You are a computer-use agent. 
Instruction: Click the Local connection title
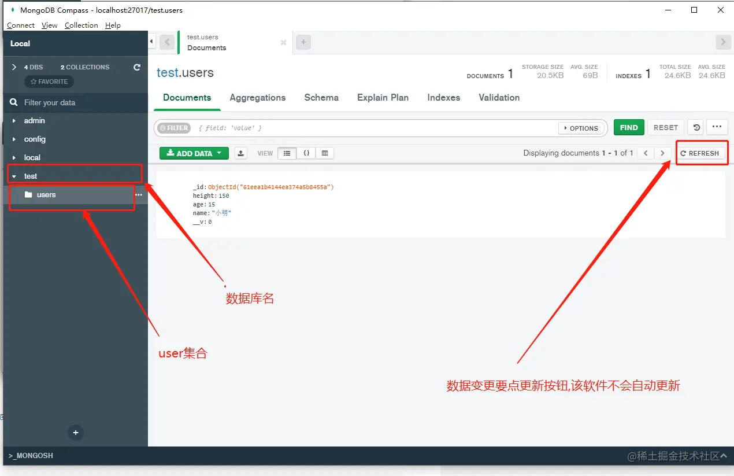tap(20, 43)
